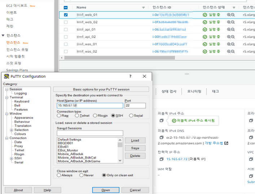Select Telnet connection type radio button
255x194 pixels.
click(77, 116)
